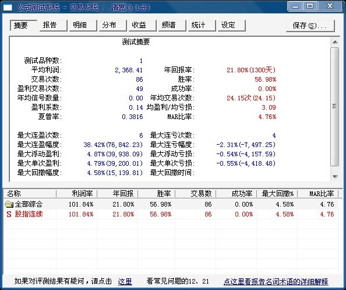Open the 点这里看报告名词术语的详细解释 link
The image size is (346, 290).
coord(276,281)
